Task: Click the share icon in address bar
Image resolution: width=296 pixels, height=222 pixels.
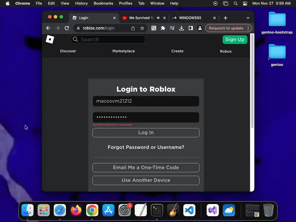Action: tap(133, 28)
